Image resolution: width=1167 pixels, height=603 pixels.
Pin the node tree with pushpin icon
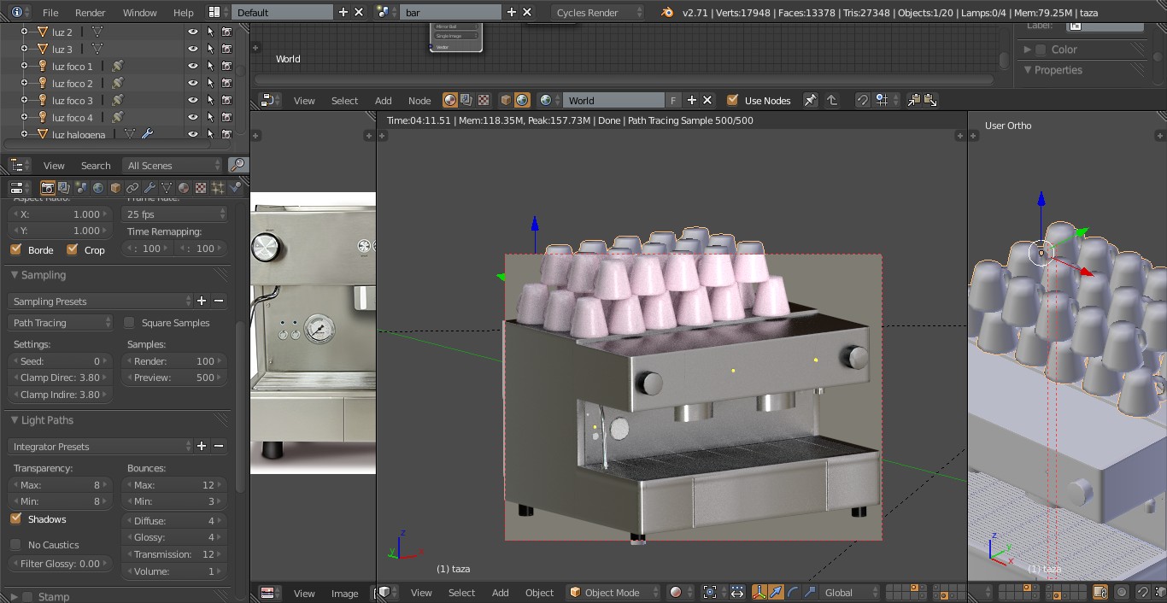click(x=810, y=100)
